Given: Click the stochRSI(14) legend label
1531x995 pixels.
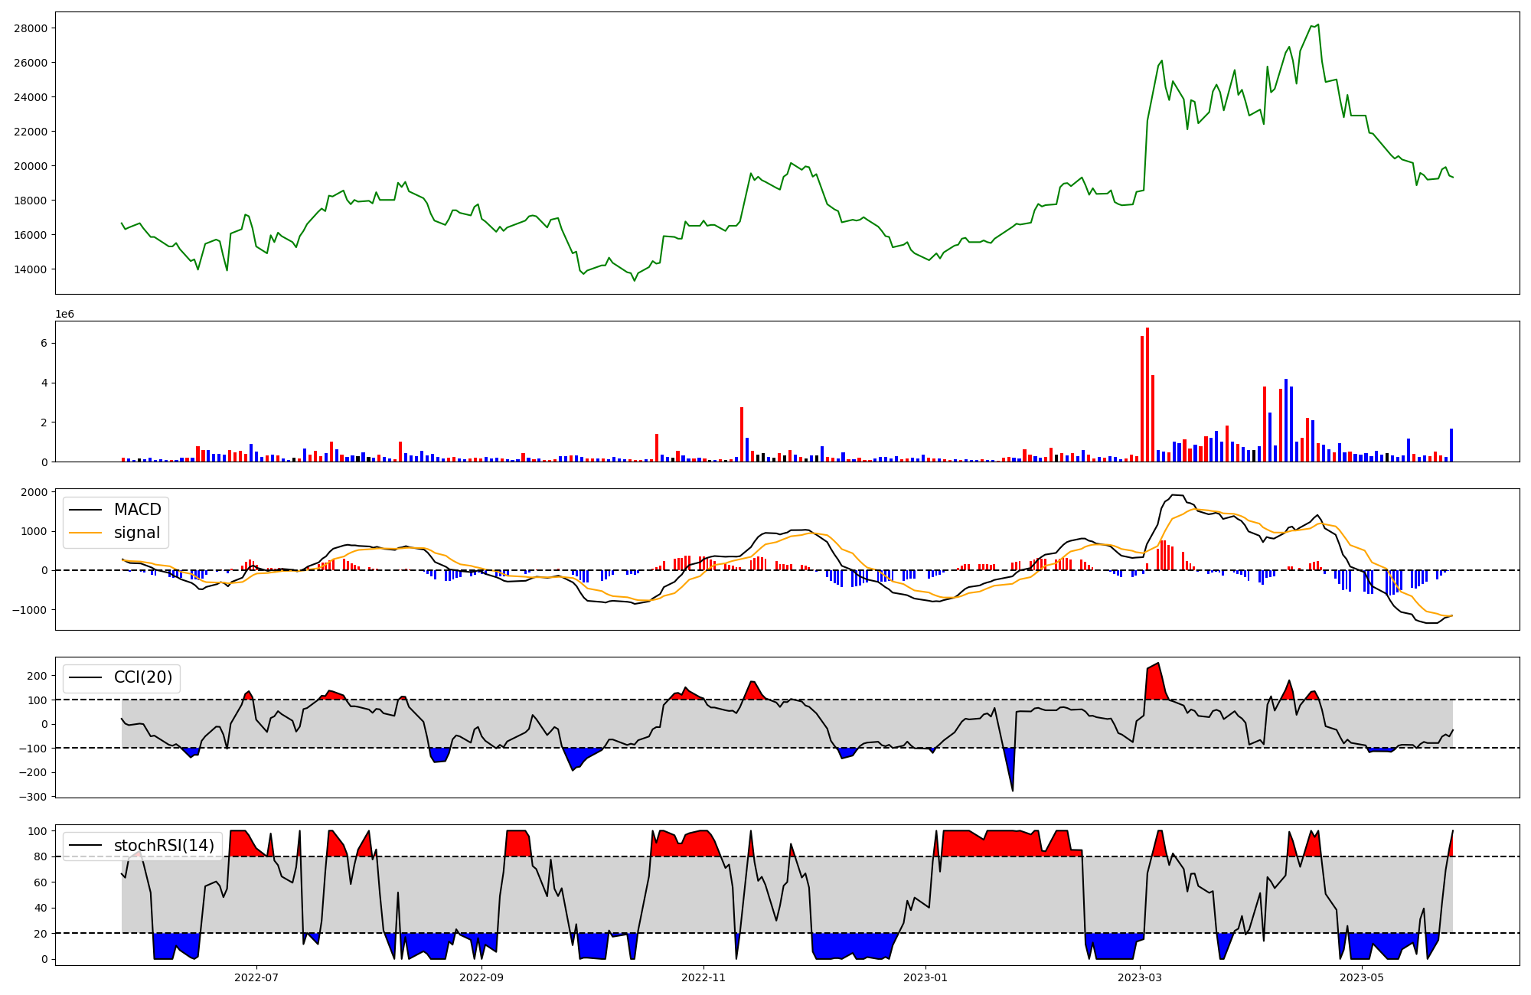Looking at the screenshot, I should (x=164, y=846).
